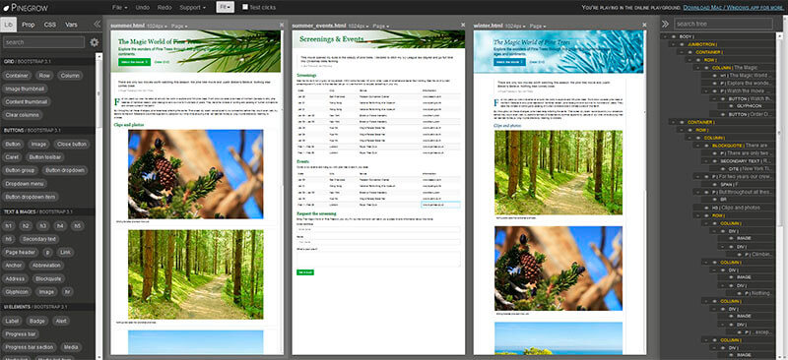Click the library search field
The width and height of the screenshot is (788, 360).
pos(44,42)
